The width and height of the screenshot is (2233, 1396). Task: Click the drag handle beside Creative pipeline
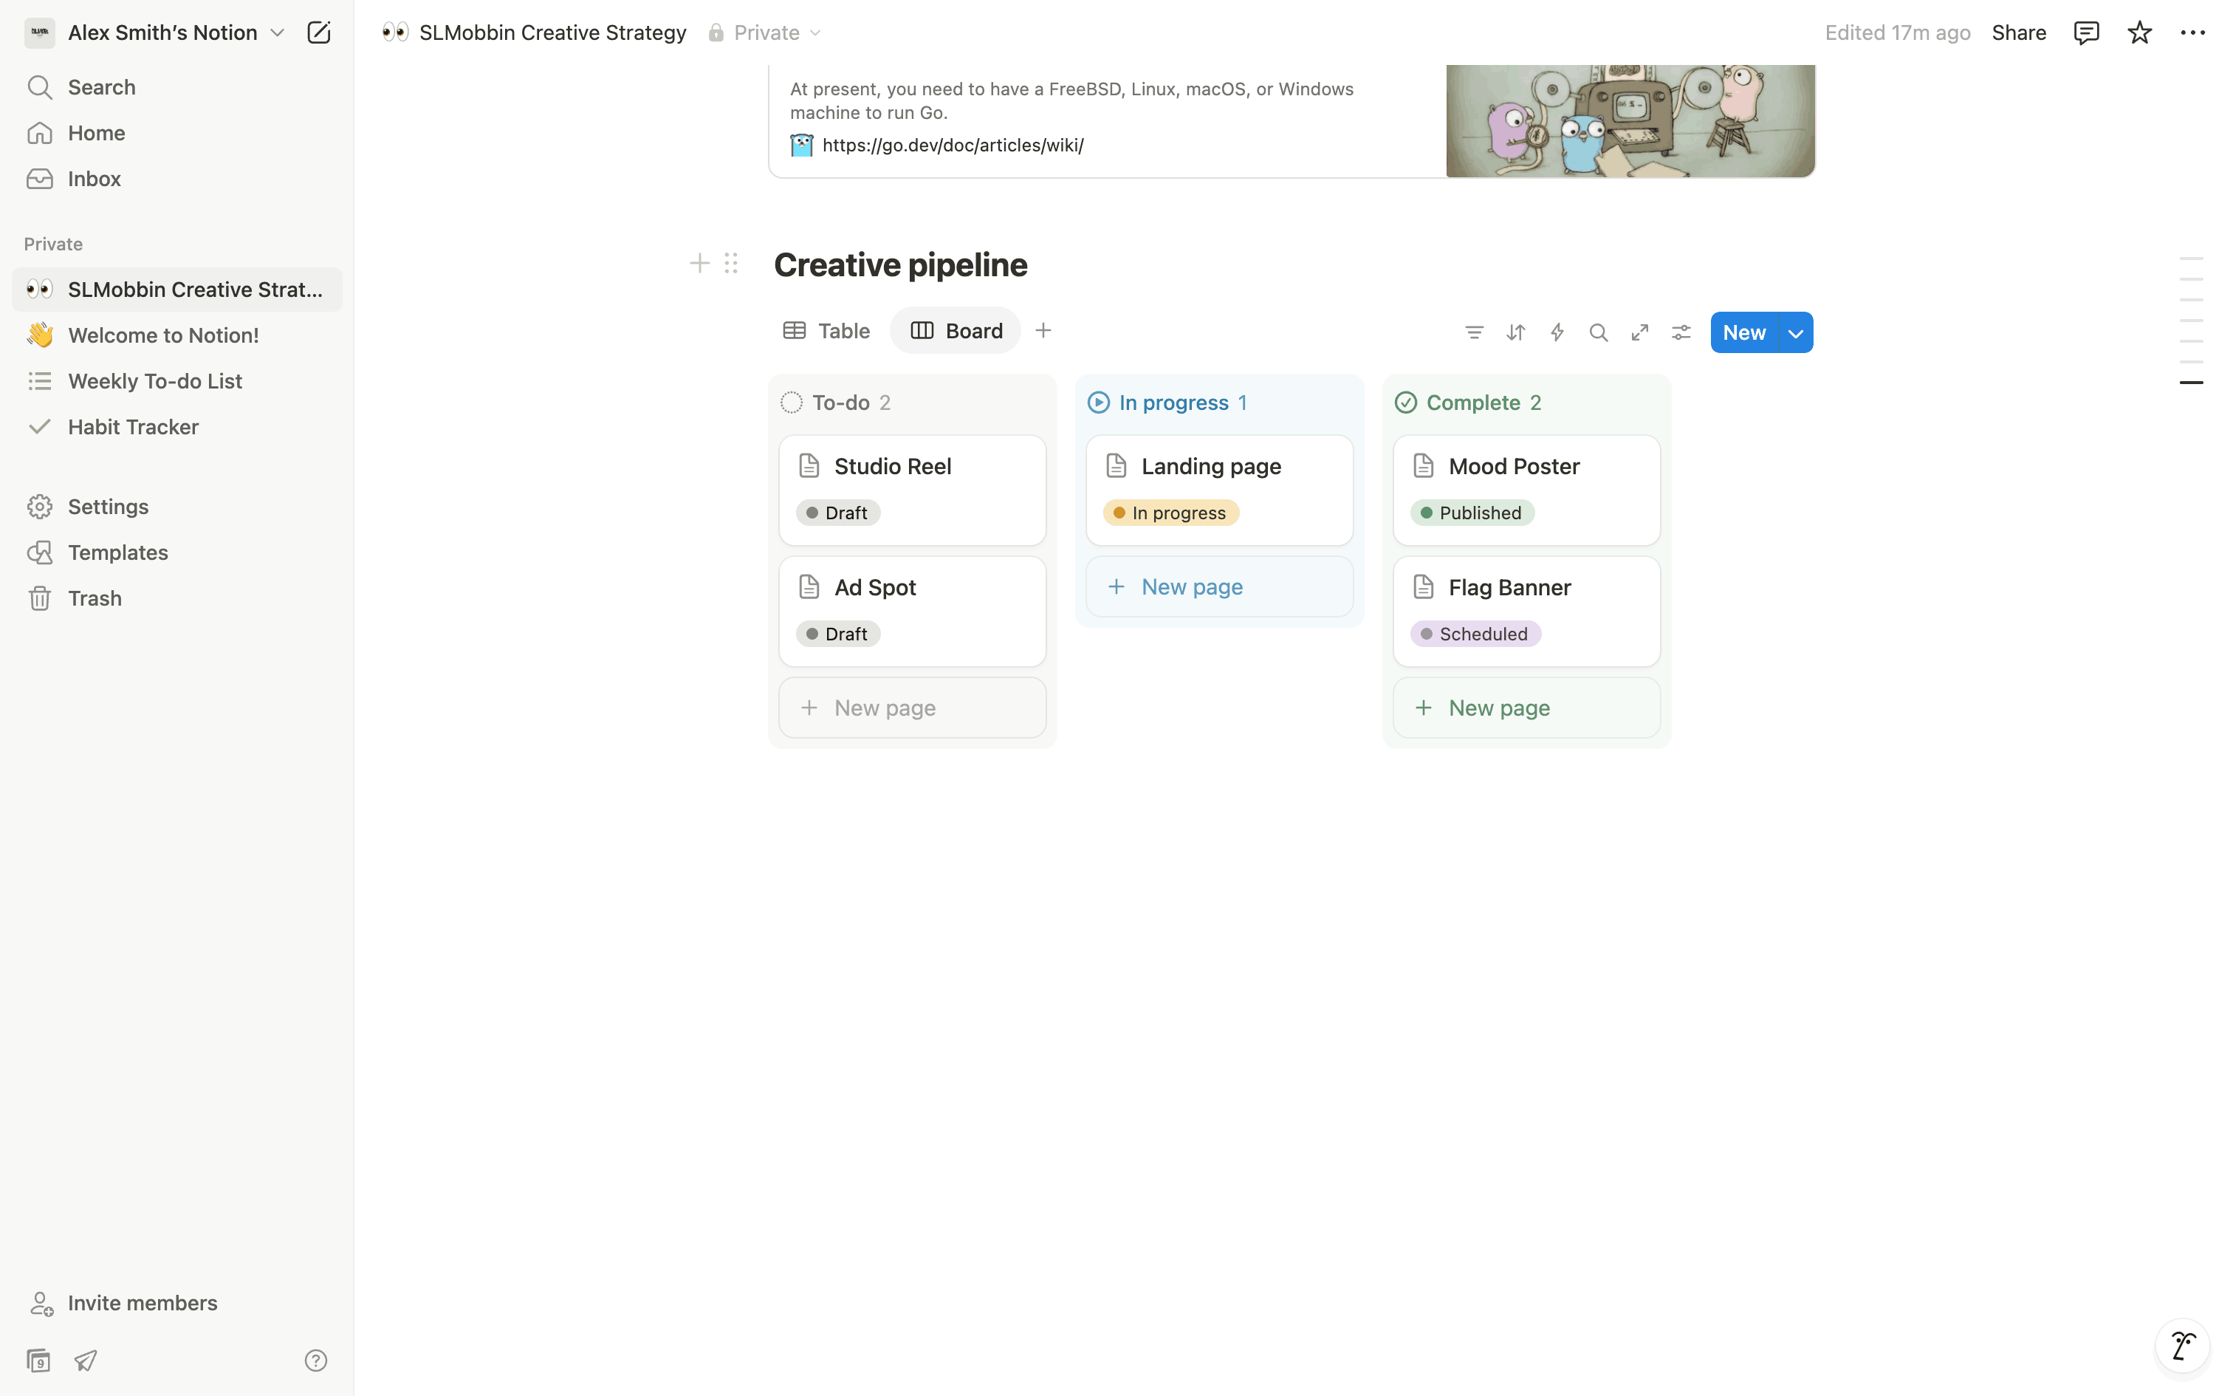[x=731, y=264]
